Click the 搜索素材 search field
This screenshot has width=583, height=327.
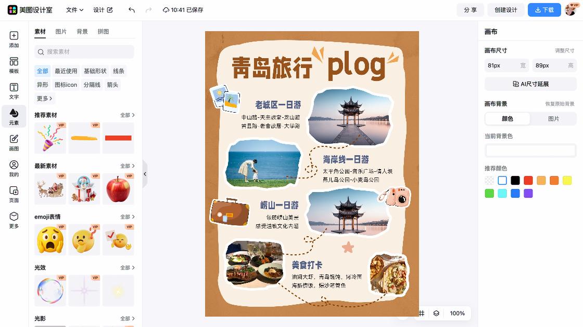84,52
